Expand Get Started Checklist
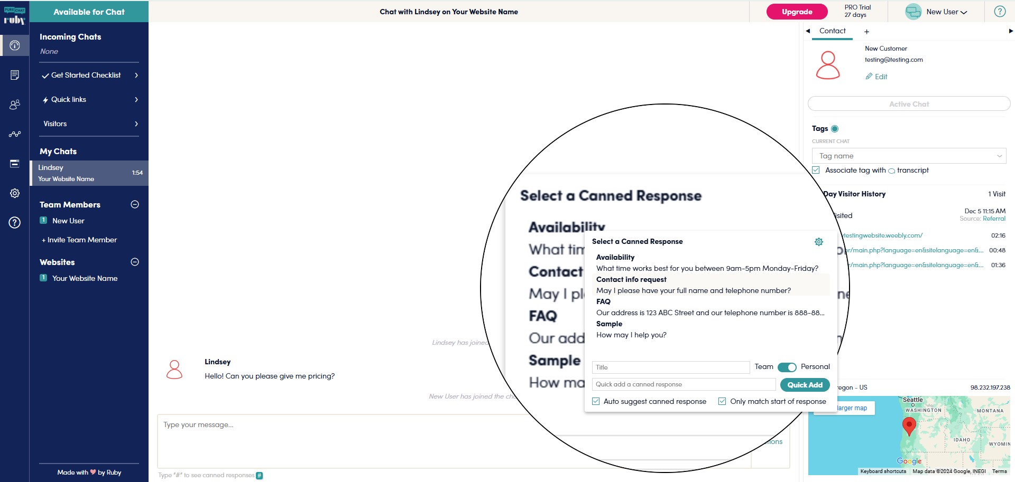The height and width of the screenshot is (482, 1015). click(89, 75)
